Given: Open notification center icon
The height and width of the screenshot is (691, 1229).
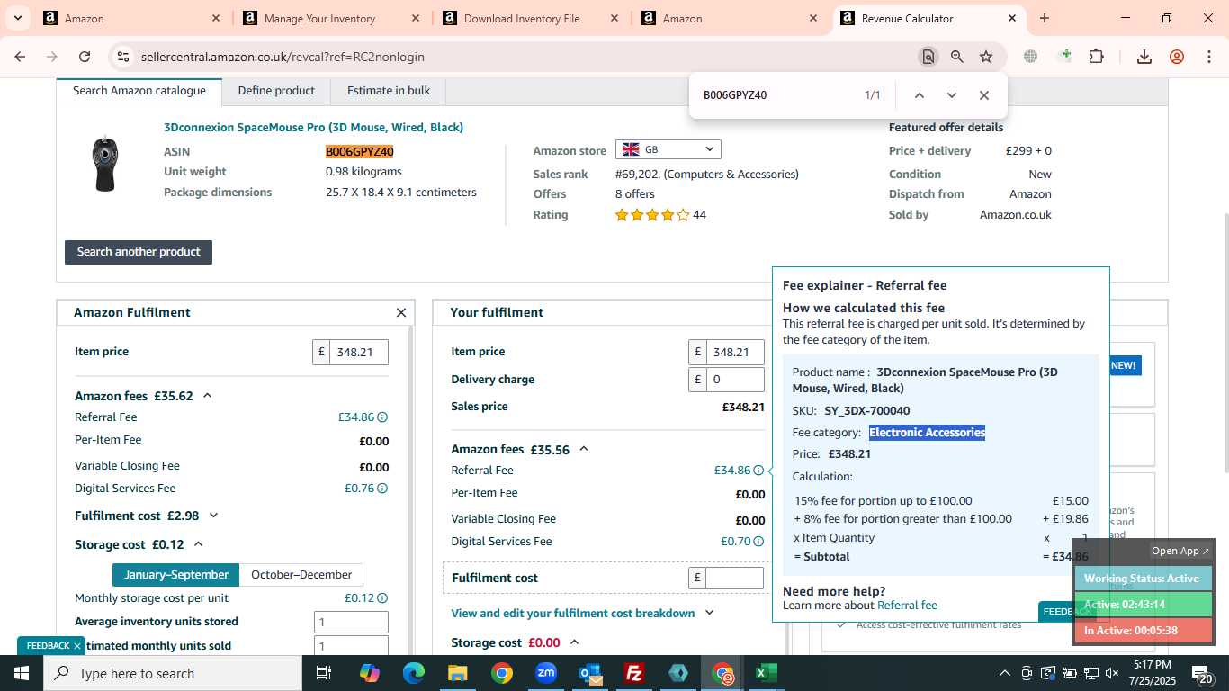Looking at the screenshot, I should 1202,674.
